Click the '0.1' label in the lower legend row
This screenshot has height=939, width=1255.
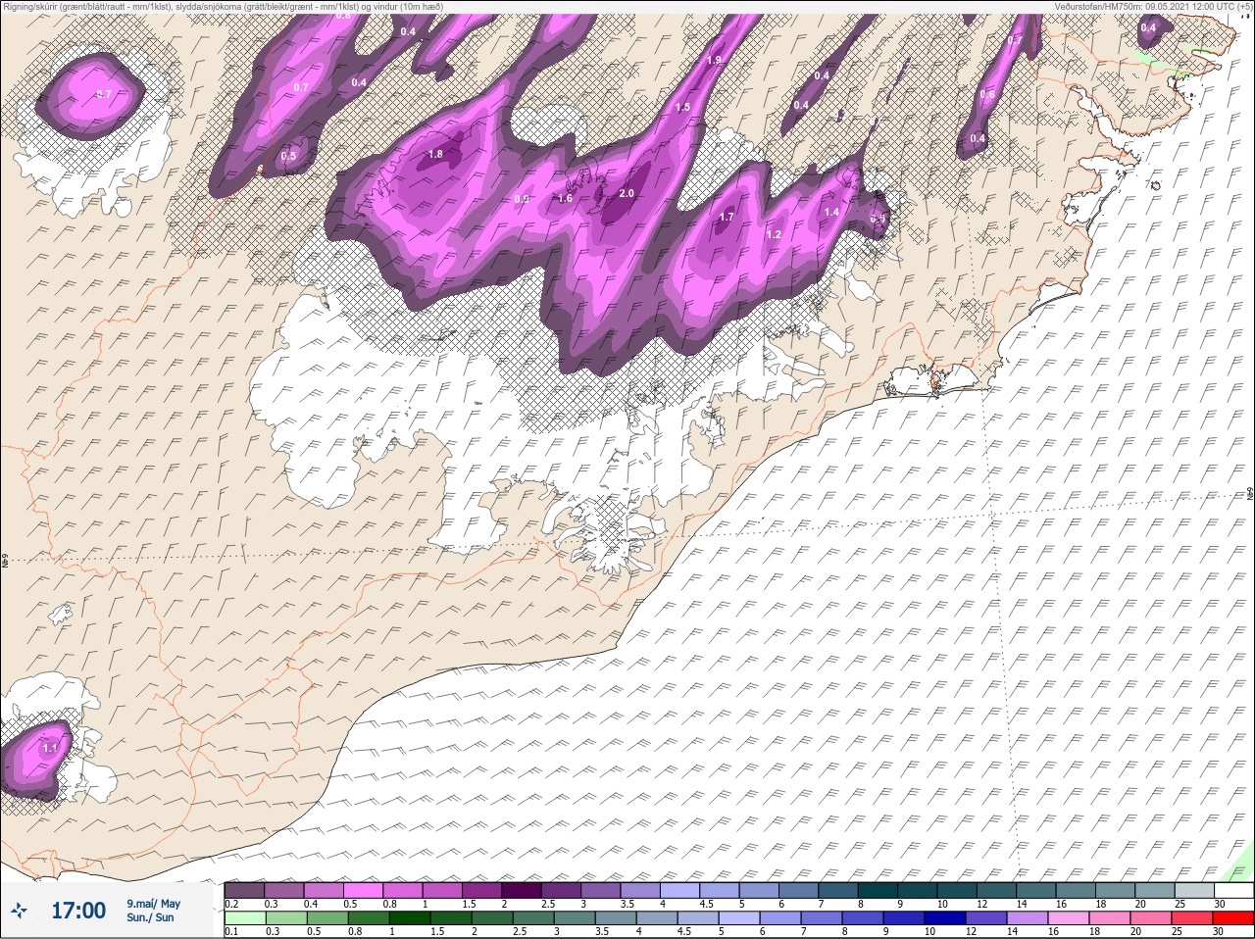pyautogui.click(x=231, y=932)
